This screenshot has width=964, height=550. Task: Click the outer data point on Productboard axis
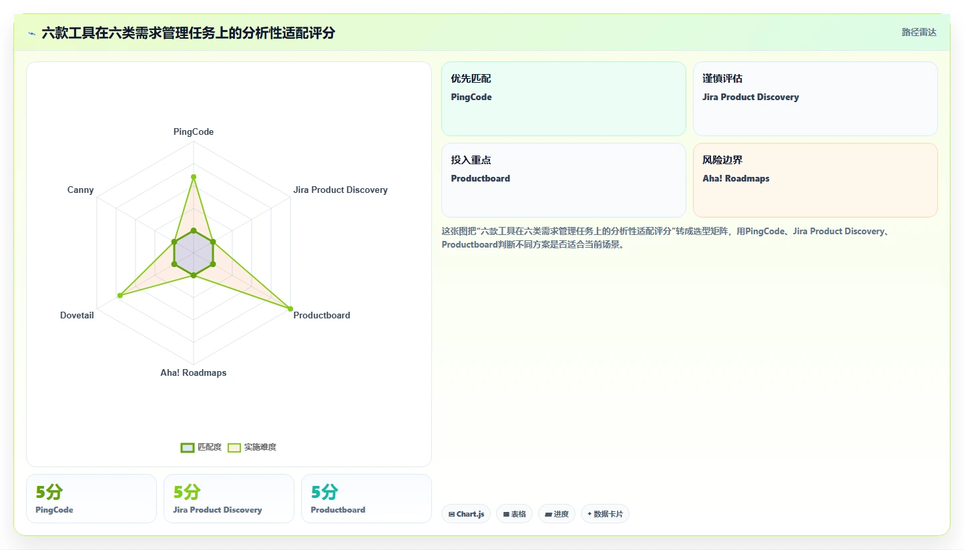pyautogui.click(x=290, y=309)
